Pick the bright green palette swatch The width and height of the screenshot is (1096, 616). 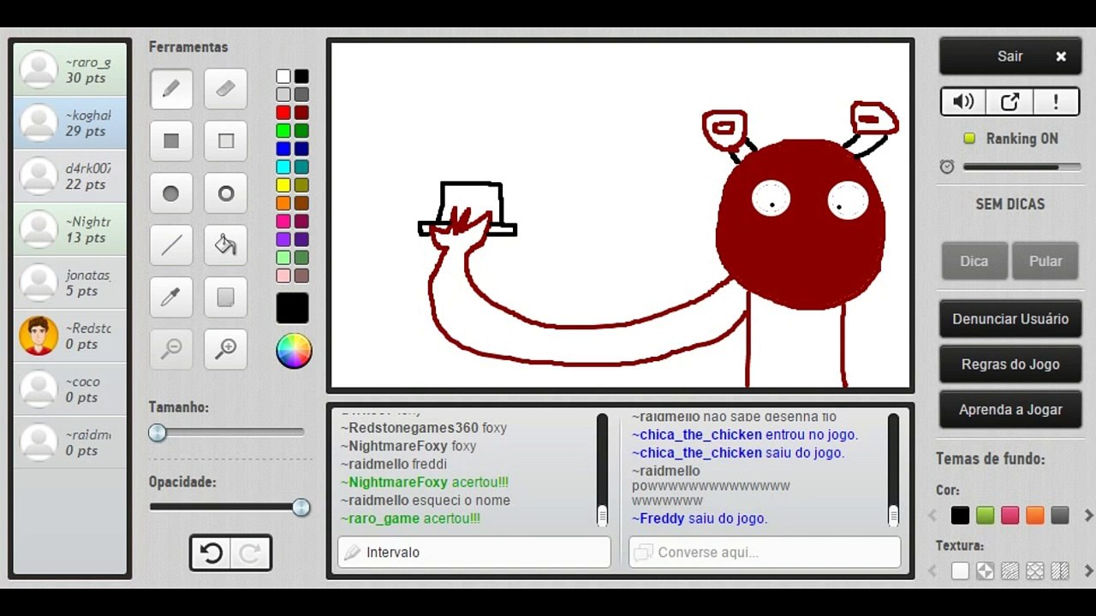[x=283, y=131]
